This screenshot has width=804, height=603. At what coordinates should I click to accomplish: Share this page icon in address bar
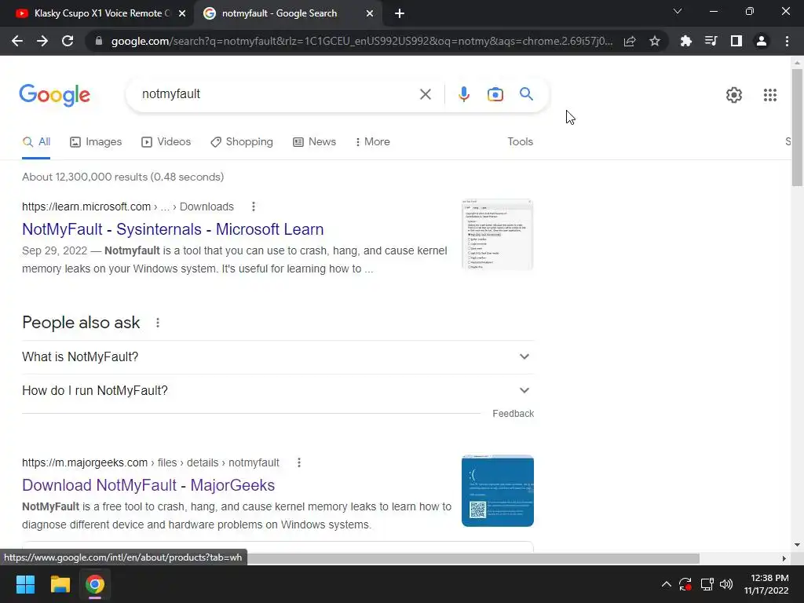point(630,41)
